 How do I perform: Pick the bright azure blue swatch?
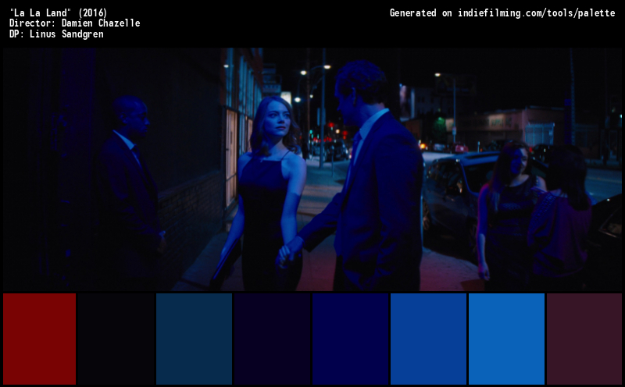[506, 339]
